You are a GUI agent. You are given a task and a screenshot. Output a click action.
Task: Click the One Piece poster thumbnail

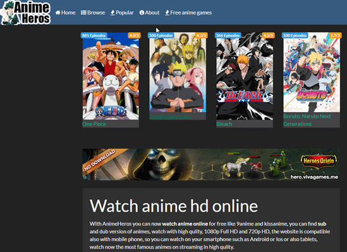(x=111, y=76)
